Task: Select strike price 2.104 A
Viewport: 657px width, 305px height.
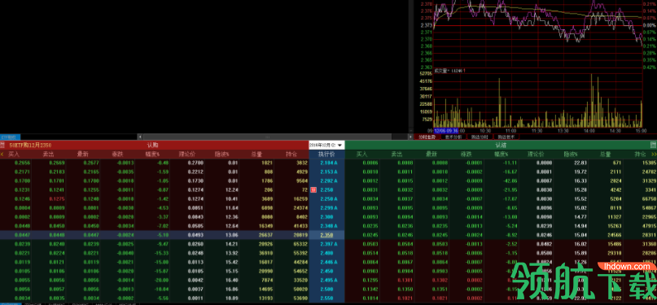Action: [329, 163]
